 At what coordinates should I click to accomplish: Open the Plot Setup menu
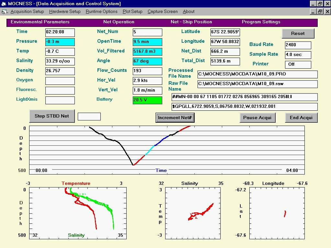(x=132, y=12)
